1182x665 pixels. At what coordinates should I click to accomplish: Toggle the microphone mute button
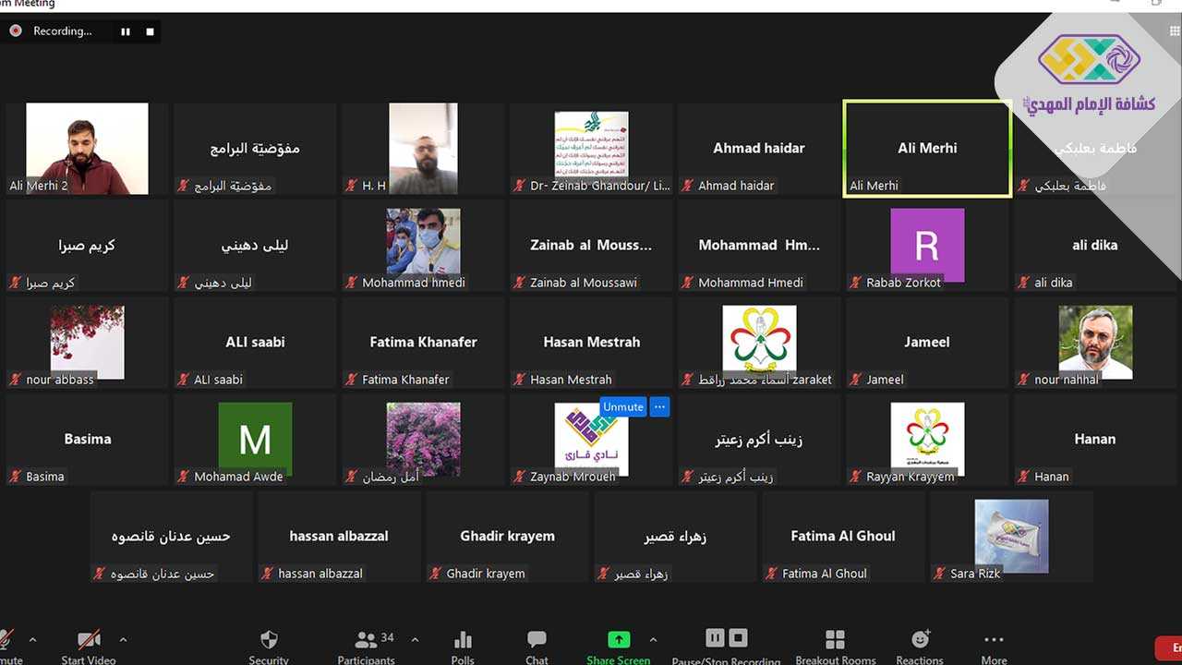tap(7, 644)
